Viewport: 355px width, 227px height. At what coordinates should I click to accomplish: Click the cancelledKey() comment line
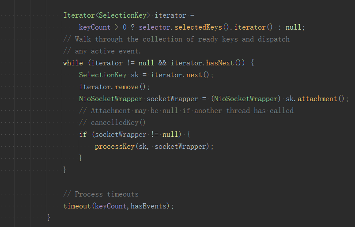click(x=113, y=122)
